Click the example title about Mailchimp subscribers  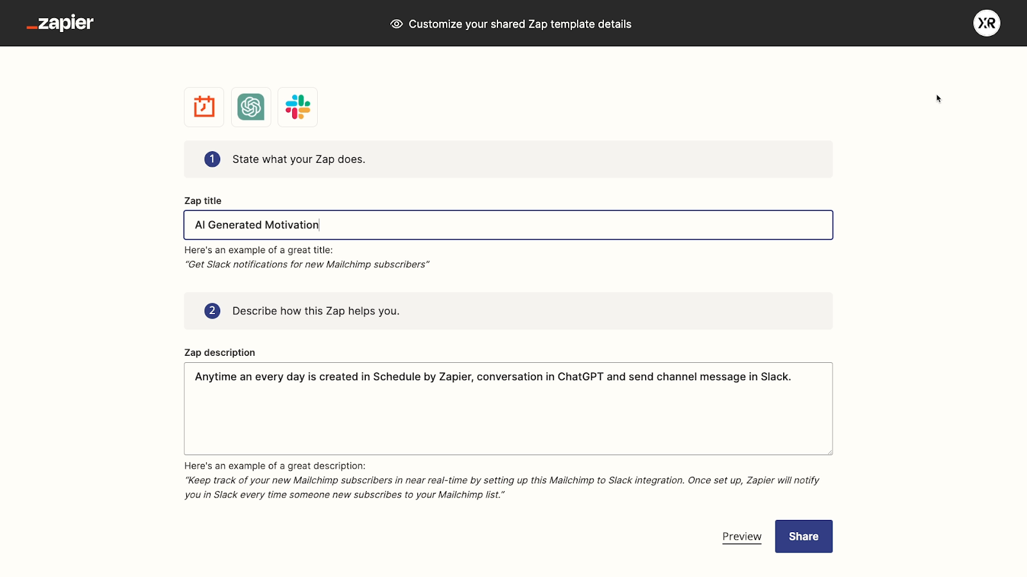tap(307, 264)
